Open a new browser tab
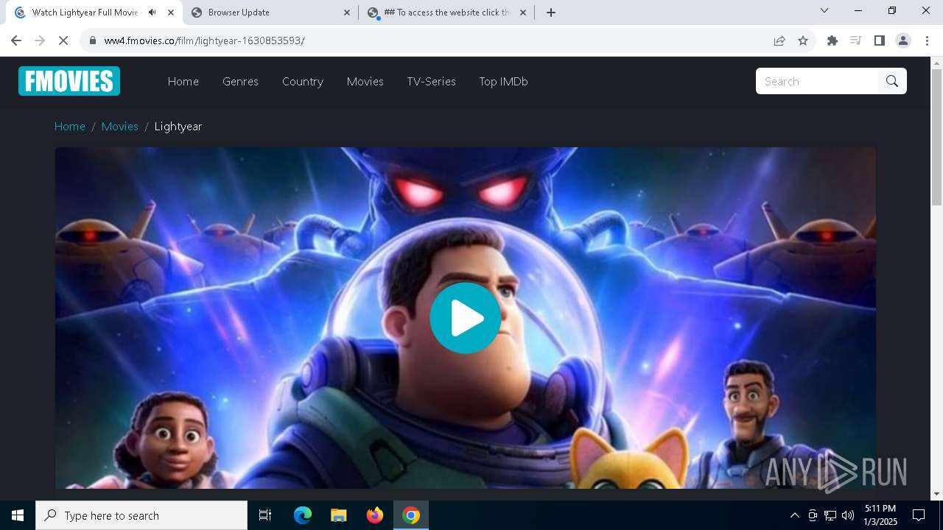The width and height of the screenshot is (943, 530). tap(551, 13)
